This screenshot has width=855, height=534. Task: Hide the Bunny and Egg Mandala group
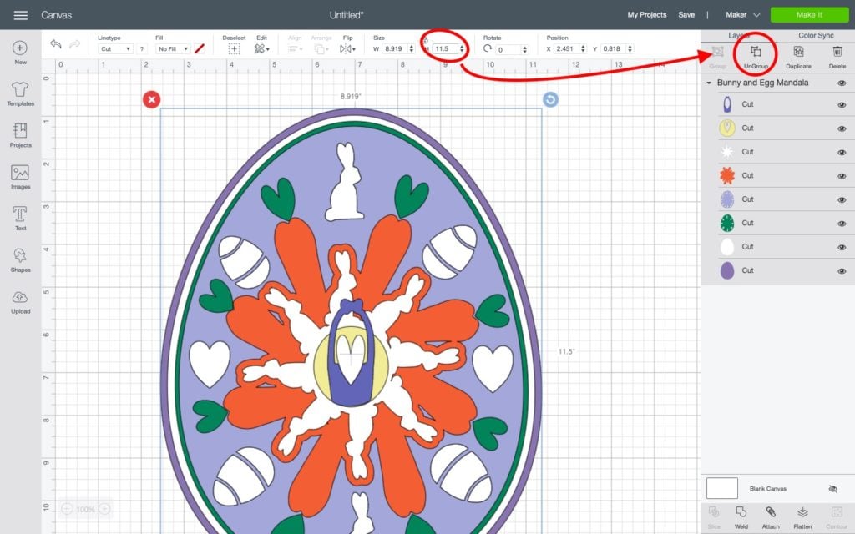[842, 83]
